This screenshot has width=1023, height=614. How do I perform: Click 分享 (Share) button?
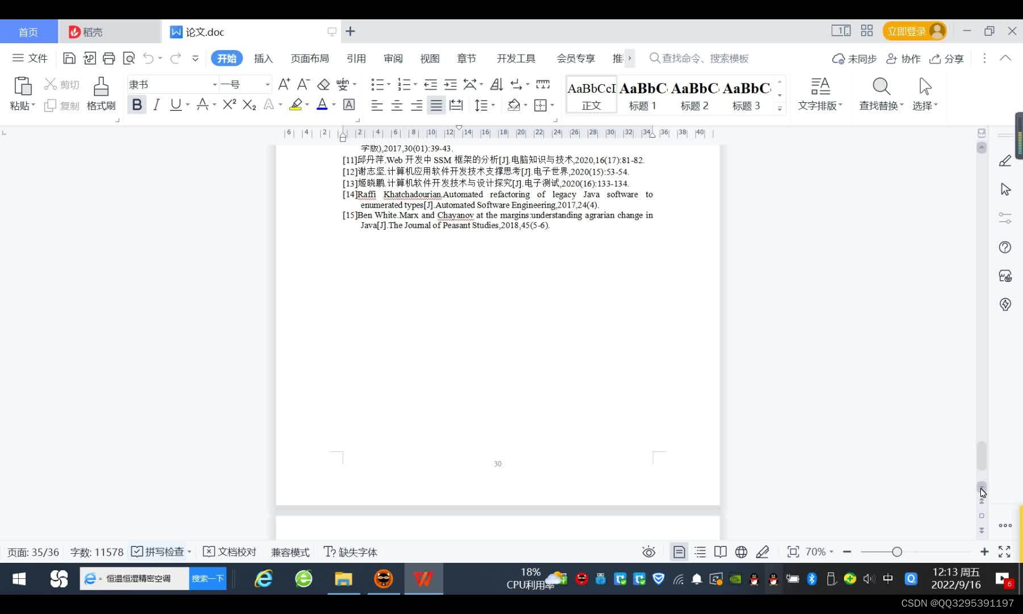tap(947, 59)
